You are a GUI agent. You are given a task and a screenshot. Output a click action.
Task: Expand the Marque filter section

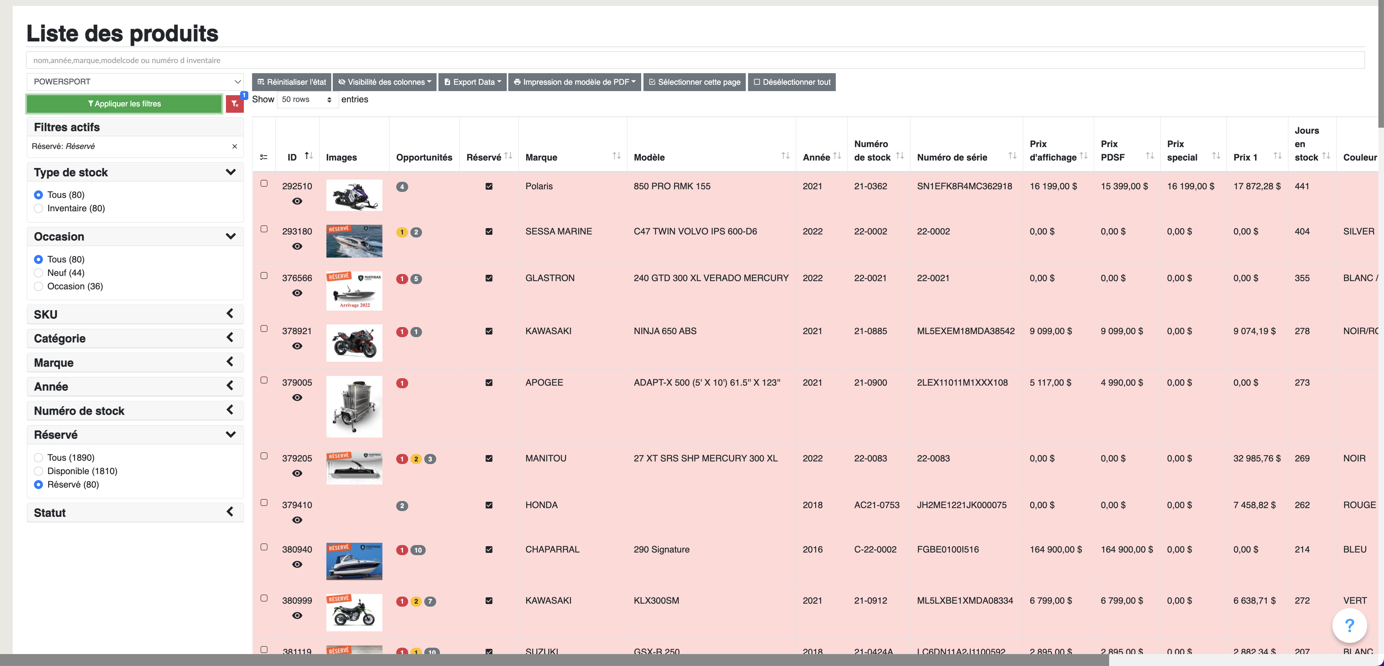[x=230, y=362]
